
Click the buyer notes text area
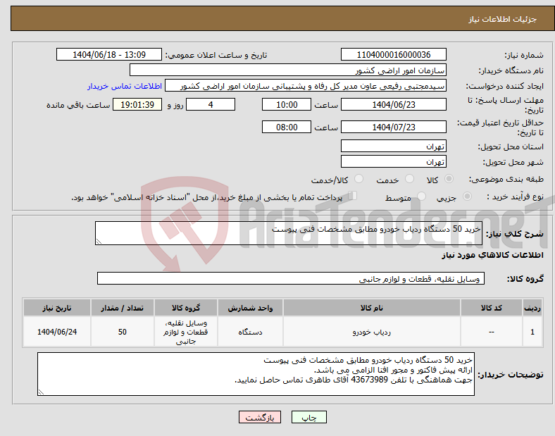[256, 374]
